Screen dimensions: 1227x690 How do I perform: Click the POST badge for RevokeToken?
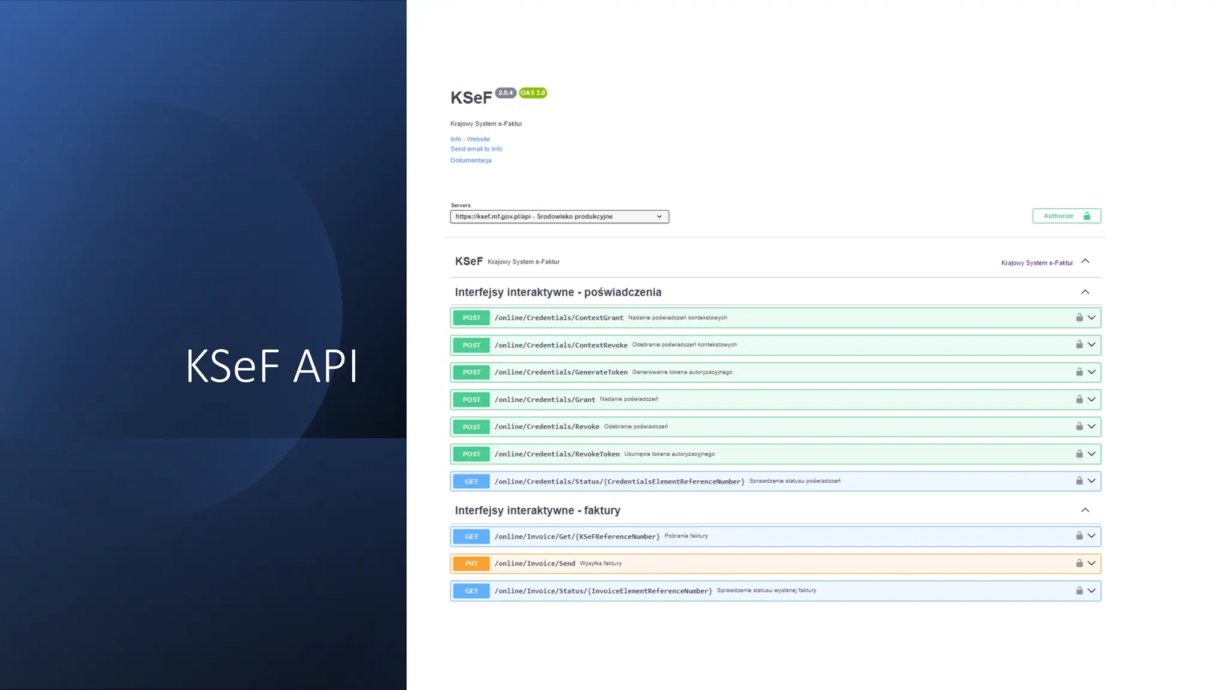472,454
